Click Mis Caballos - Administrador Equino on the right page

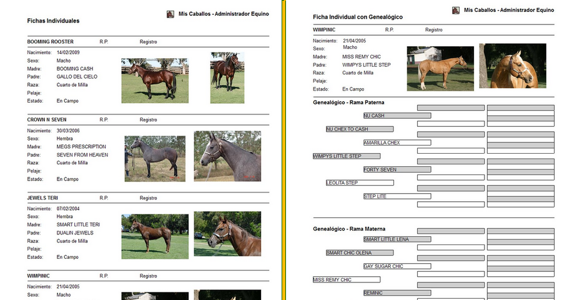(x=509, y=10)
